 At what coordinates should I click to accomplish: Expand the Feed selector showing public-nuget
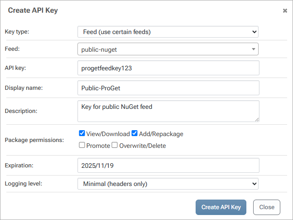point(168,49)
